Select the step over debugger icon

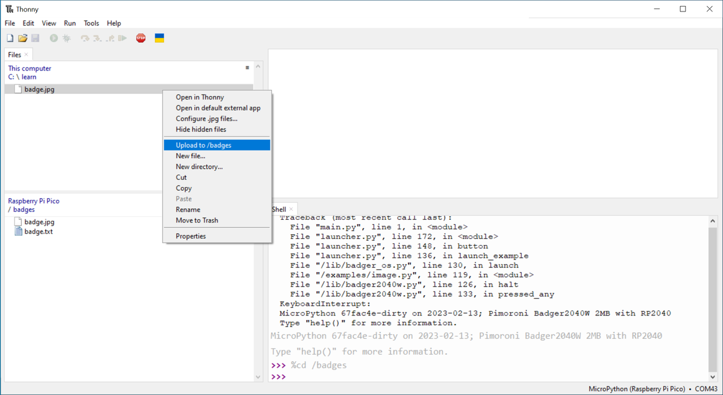click(84, 37)
